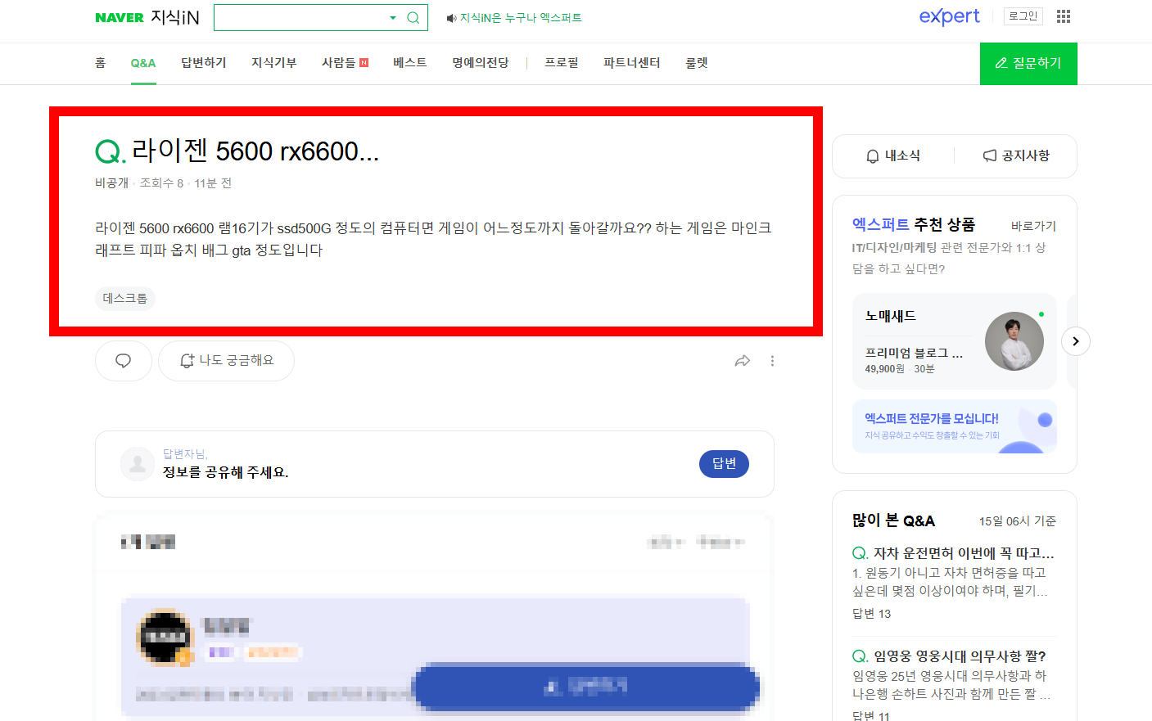Image resolution: width=1152 pixels, height=721 pixels.
Task: Click the 답변 13 count text
Action: tap(871, 614)
